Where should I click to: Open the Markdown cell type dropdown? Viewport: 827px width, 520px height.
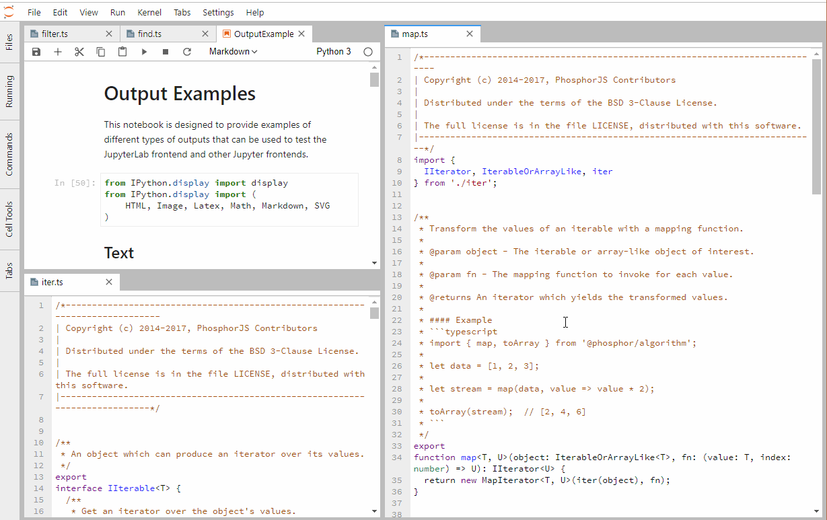click(x=232, y=51)
